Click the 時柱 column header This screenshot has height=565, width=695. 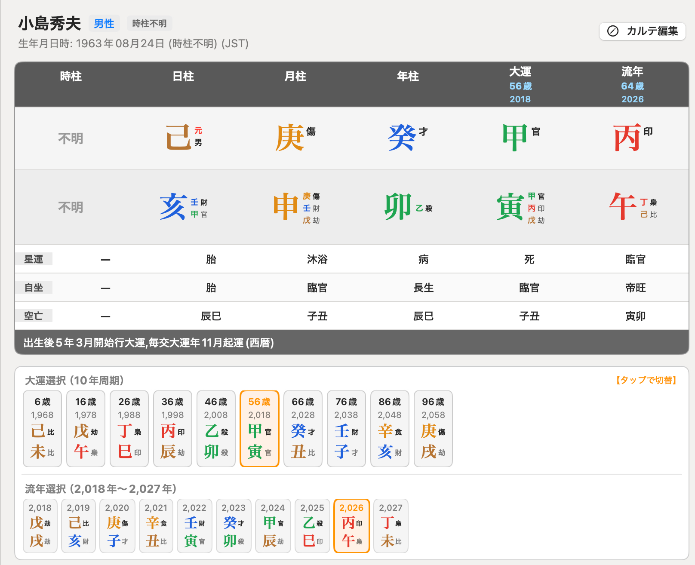pos(71,77)
